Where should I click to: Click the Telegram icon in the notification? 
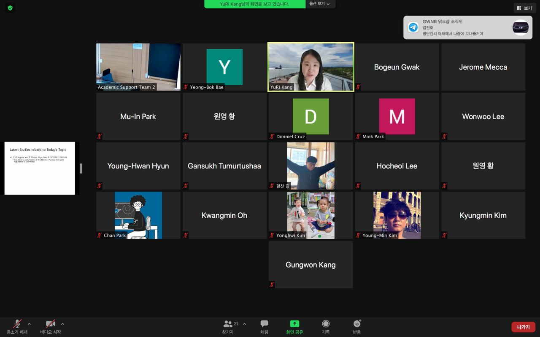click(413, 27)
